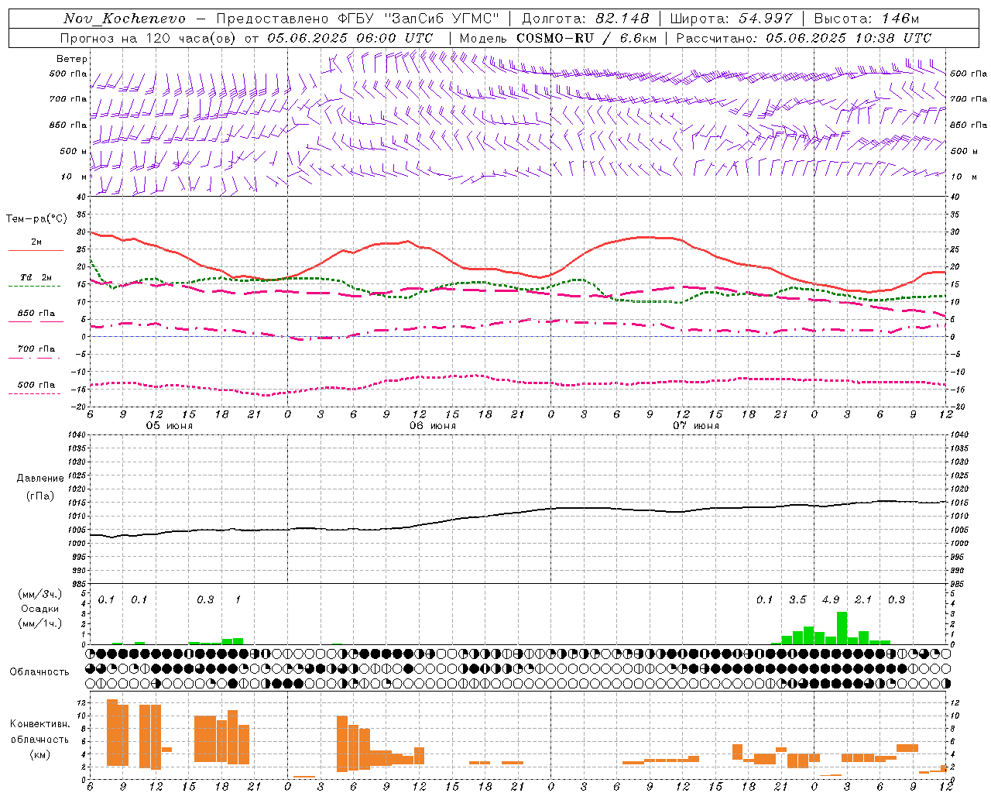Click the 3-hour precipitation total "4.9"

tap(831, 599)
